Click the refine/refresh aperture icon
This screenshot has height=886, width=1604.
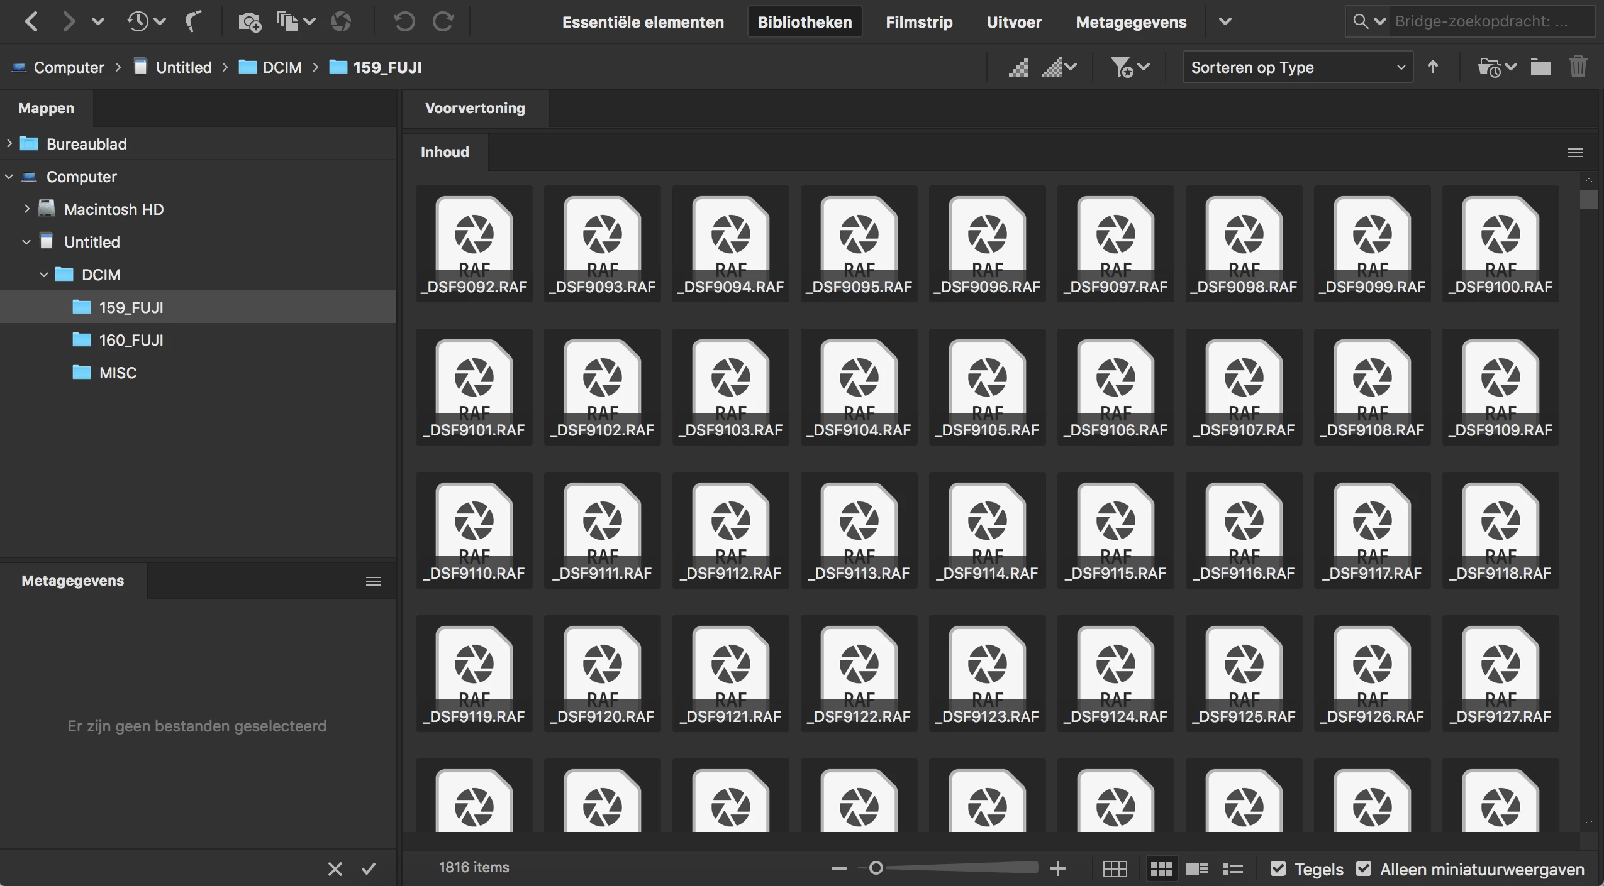click(x=341, y=22)
